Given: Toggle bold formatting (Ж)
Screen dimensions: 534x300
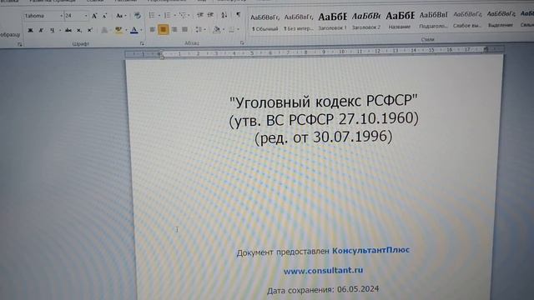Looking at the screenshot, I should point(30,30).
